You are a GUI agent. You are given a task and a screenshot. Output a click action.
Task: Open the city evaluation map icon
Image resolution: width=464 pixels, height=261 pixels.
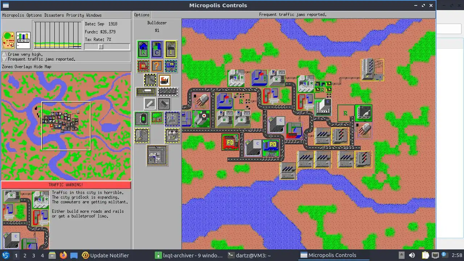[x=9, y=40]
